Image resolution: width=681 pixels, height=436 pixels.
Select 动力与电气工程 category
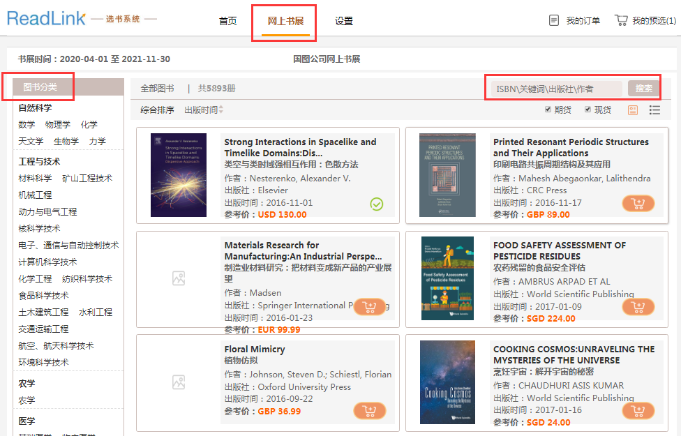pos(47,212)
